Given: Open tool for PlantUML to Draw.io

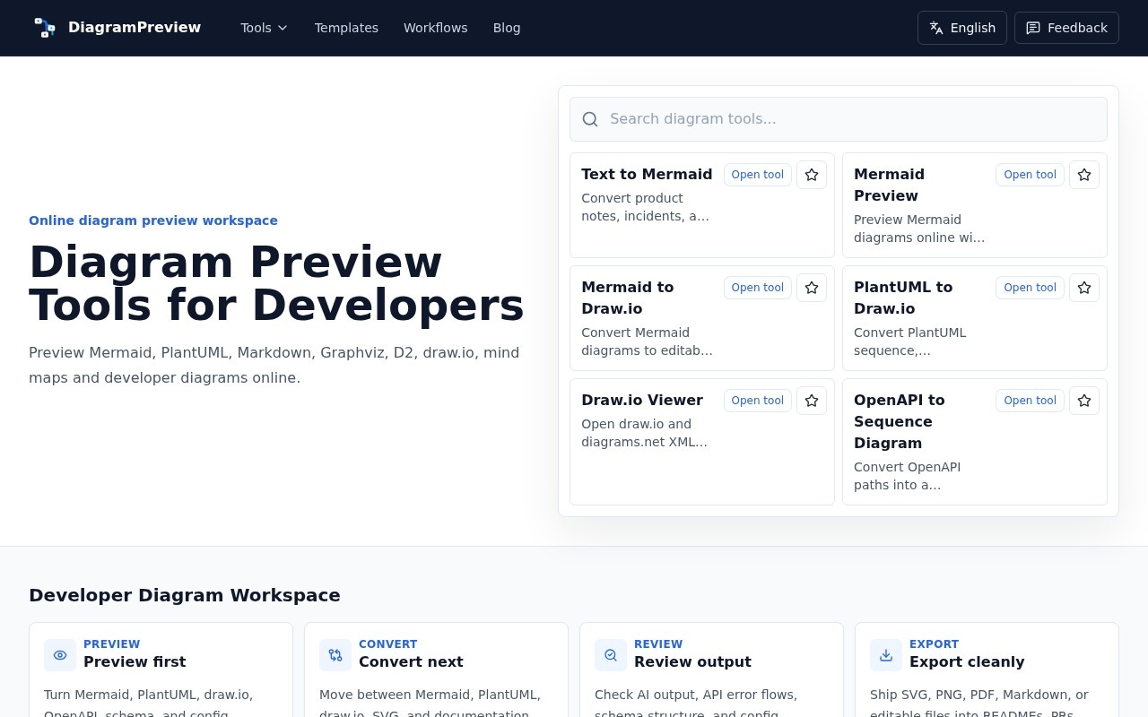Looking at the screenshot, I should 1030,288.
